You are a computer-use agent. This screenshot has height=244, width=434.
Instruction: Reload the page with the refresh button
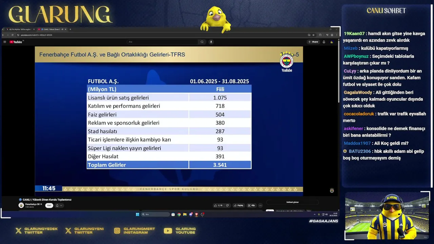click(x=13, y=35)
